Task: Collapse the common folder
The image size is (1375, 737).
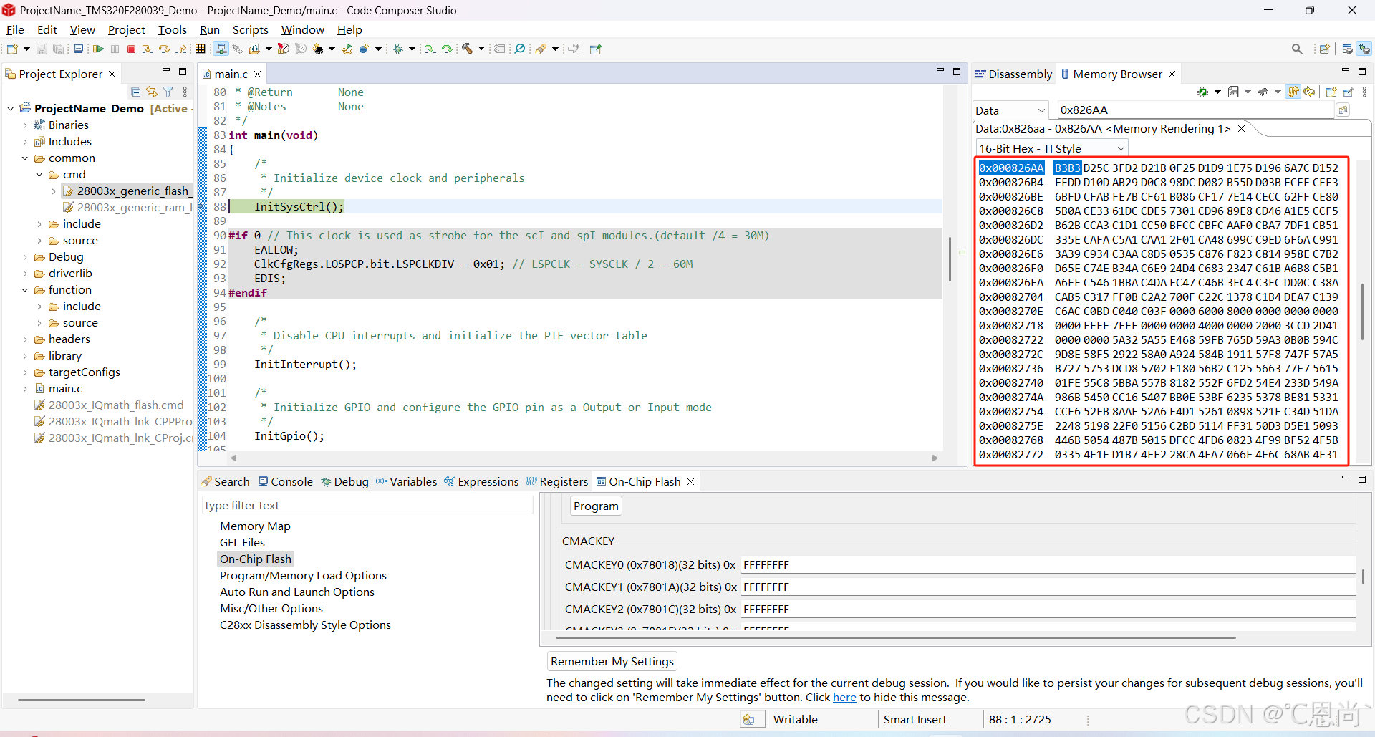Action: click(25, 158)
